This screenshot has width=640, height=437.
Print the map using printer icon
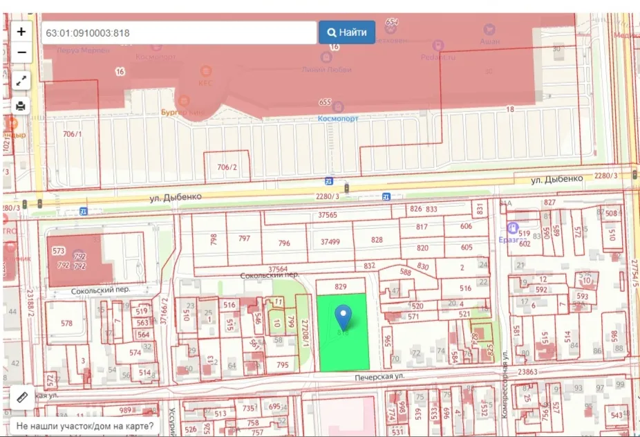[21, 106]
